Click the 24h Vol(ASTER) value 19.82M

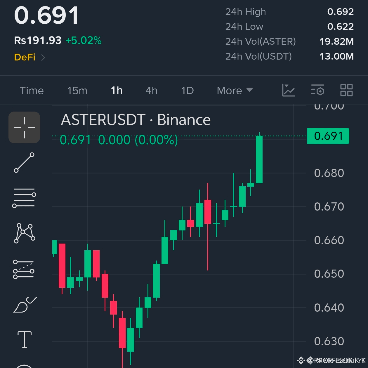(x=337, y=41)
